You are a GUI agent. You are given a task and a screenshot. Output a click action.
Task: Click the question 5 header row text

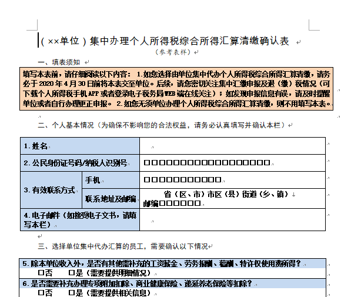click(x=161, y=263)
